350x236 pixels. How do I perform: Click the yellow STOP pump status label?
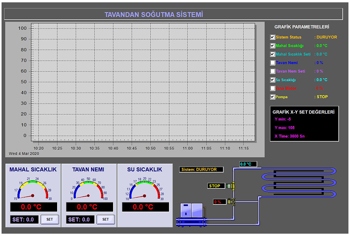[216, 186]
